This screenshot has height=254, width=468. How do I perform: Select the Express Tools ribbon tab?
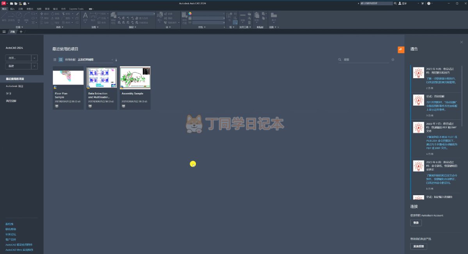(77, 9)
